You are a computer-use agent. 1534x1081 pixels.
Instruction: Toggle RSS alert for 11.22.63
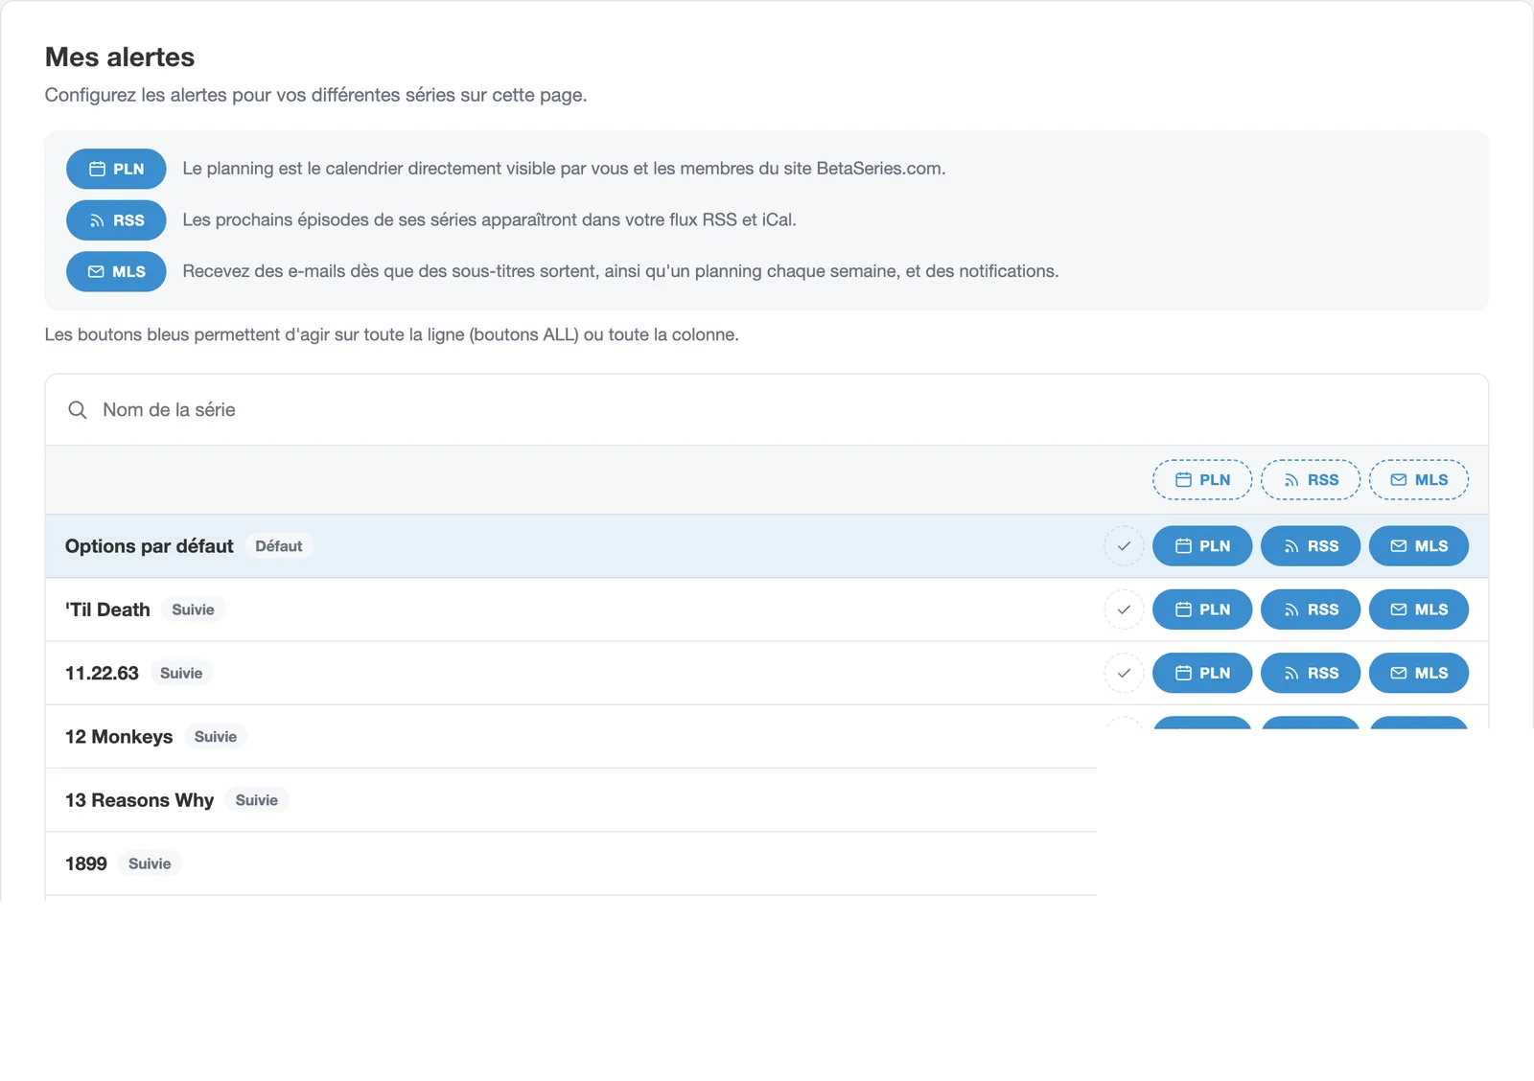[1311, 673]
